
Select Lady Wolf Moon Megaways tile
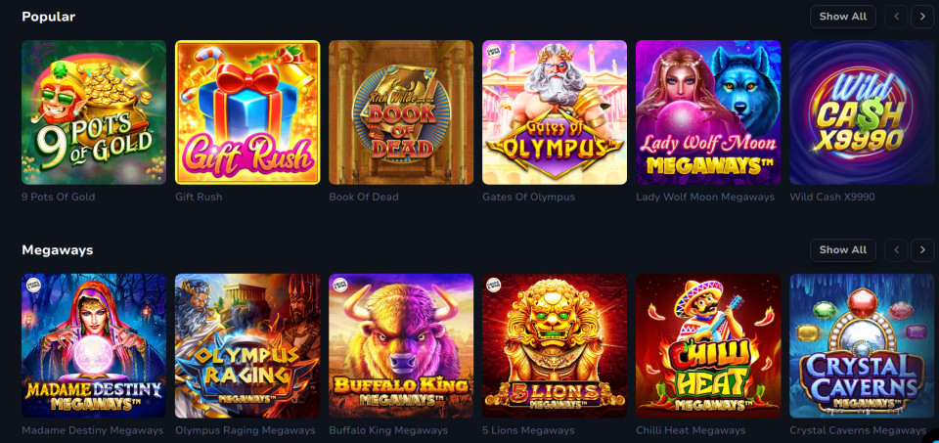pyautogui.click(x=708, y=112)
